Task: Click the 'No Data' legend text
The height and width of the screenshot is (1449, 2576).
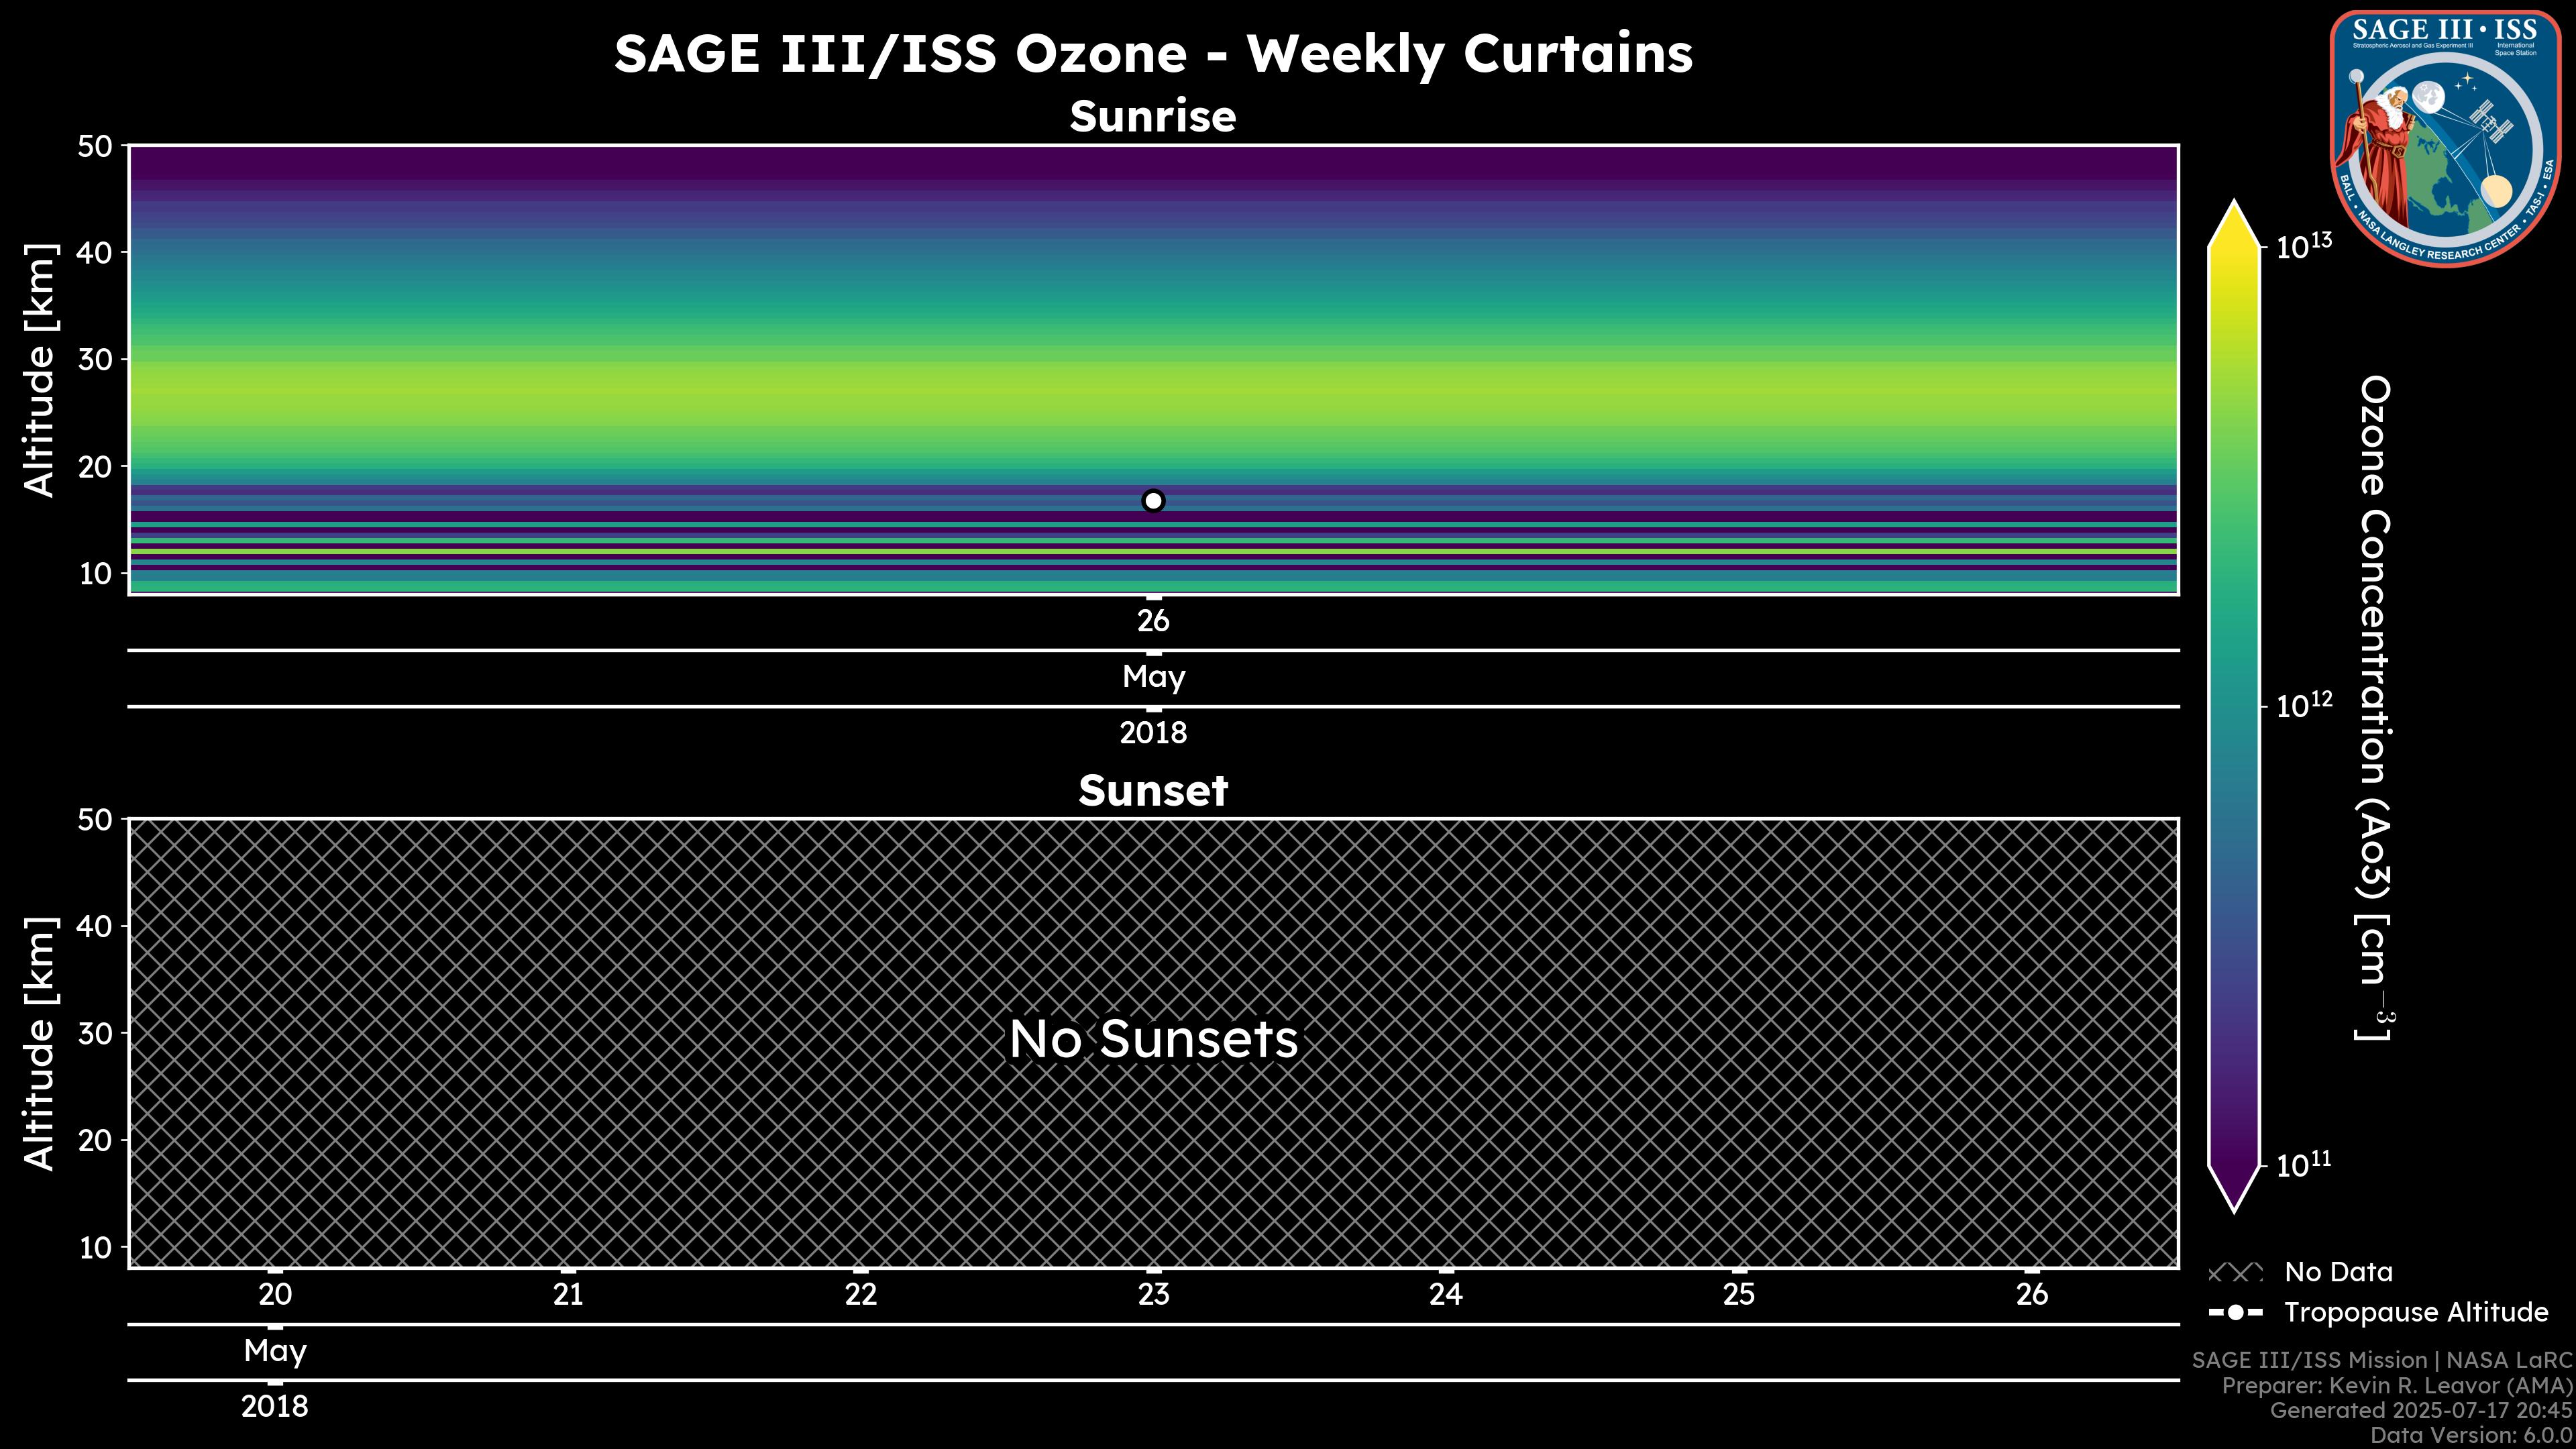Action: [2338, 1272]
